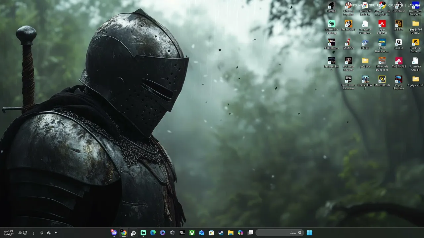Open the SteelSeries app on the taskbar
424x238 pixels.
(133, 233)
